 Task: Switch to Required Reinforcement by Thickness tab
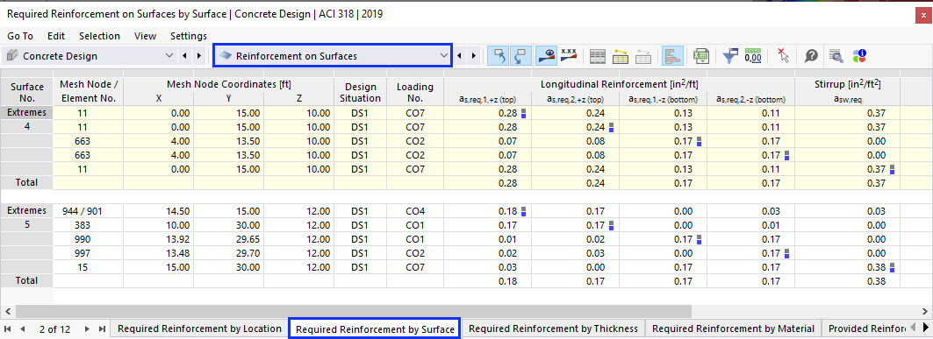[553, 328]
